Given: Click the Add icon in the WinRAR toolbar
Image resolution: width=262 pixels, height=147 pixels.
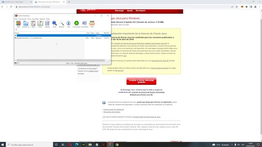Looking at the screenshot, I should (x=18, y=24).
